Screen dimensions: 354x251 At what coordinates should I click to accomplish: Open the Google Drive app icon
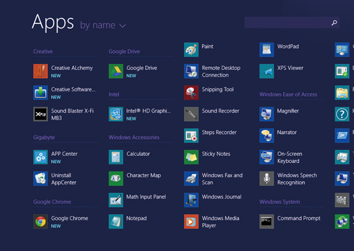(116, 71)
